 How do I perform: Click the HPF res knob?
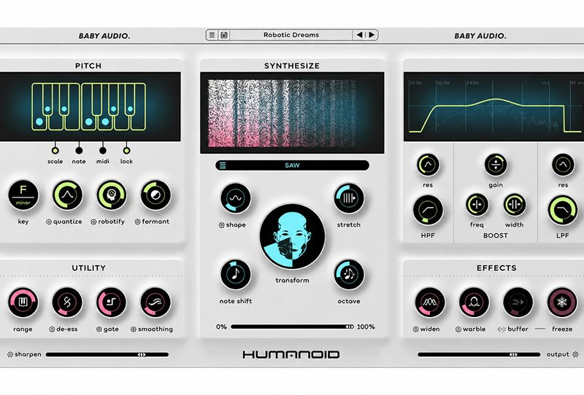[x=428, y=165]
